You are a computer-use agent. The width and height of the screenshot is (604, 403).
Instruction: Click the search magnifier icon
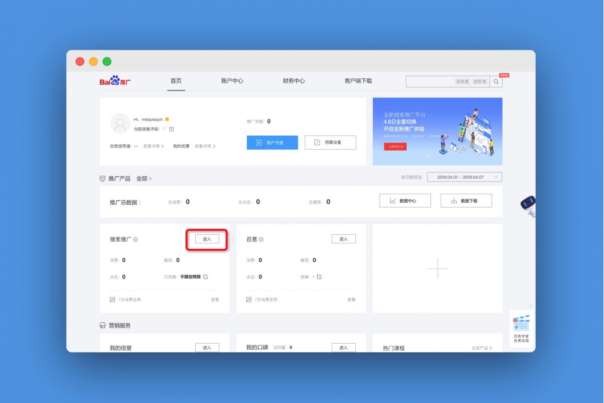pyautogui.click(x=496, y=82)
